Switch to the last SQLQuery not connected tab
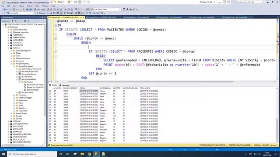 coord(234,17)
